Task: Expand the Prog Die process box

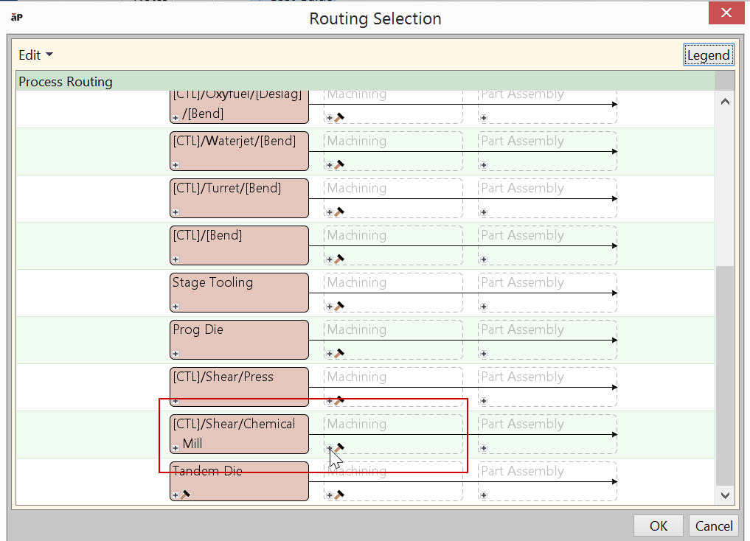Action: (x=176, y=354)
